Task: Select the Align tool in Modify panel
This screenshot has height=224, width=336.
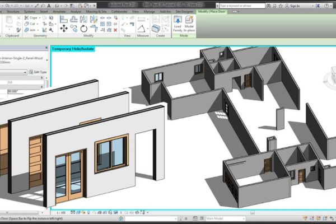Action: [x=64, y=20]
